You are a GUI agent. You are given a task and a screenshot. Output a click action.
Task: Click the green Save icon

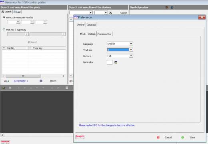coord(182,137)
